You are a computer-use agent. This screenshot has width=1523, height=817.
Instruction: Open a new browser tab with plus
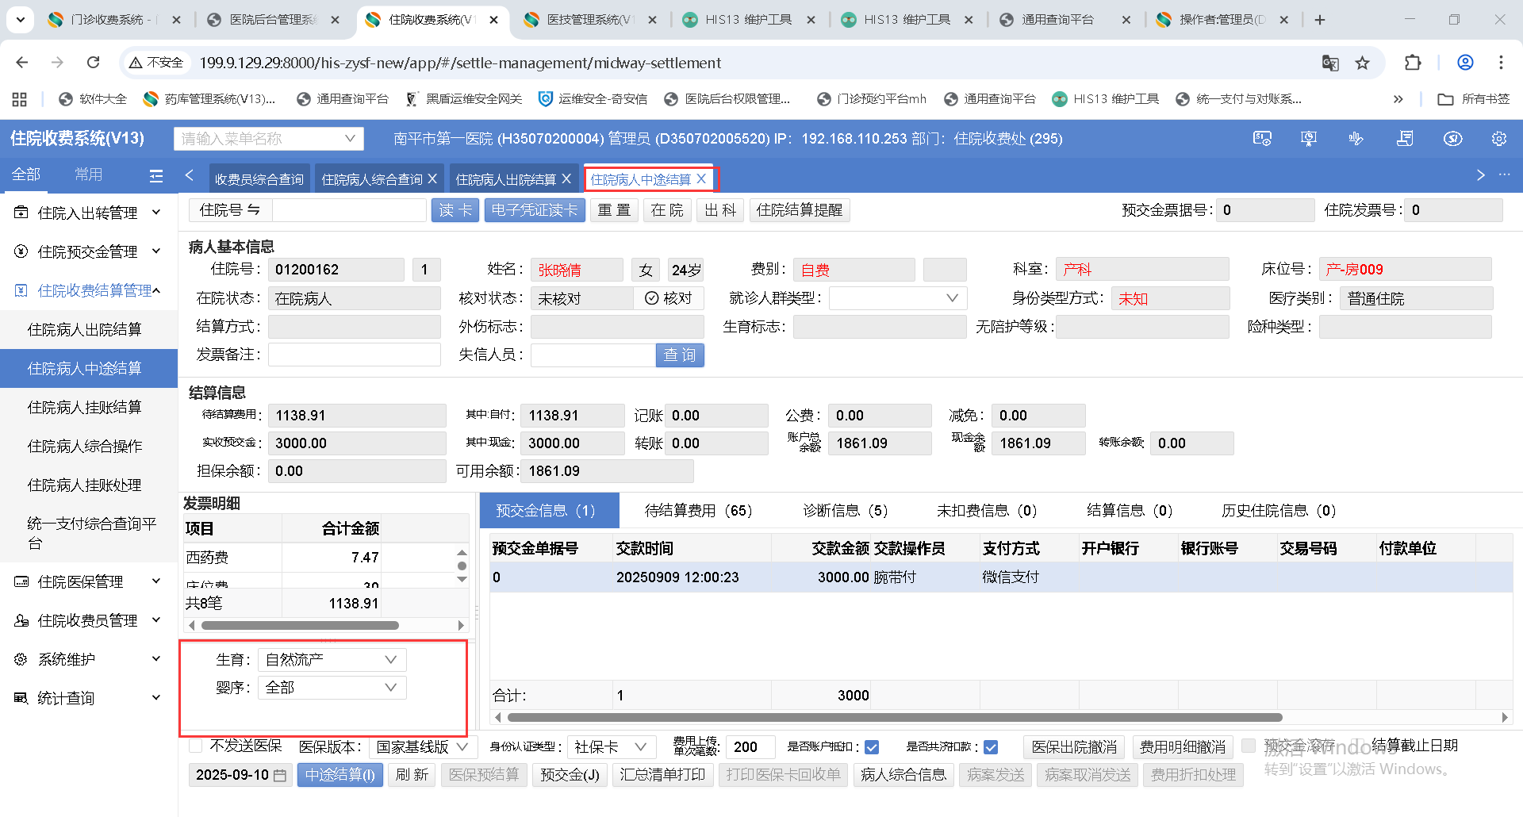(x=1320, y=20)
